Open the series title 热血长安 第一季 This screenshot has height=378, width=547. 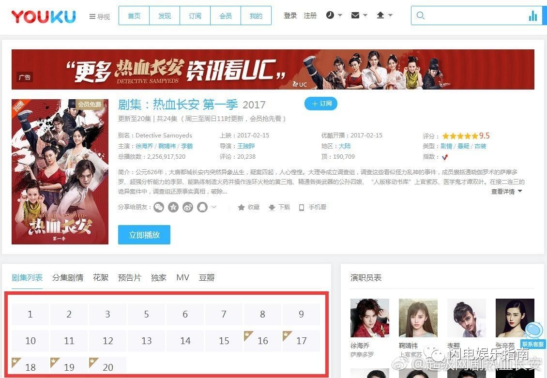196,104
